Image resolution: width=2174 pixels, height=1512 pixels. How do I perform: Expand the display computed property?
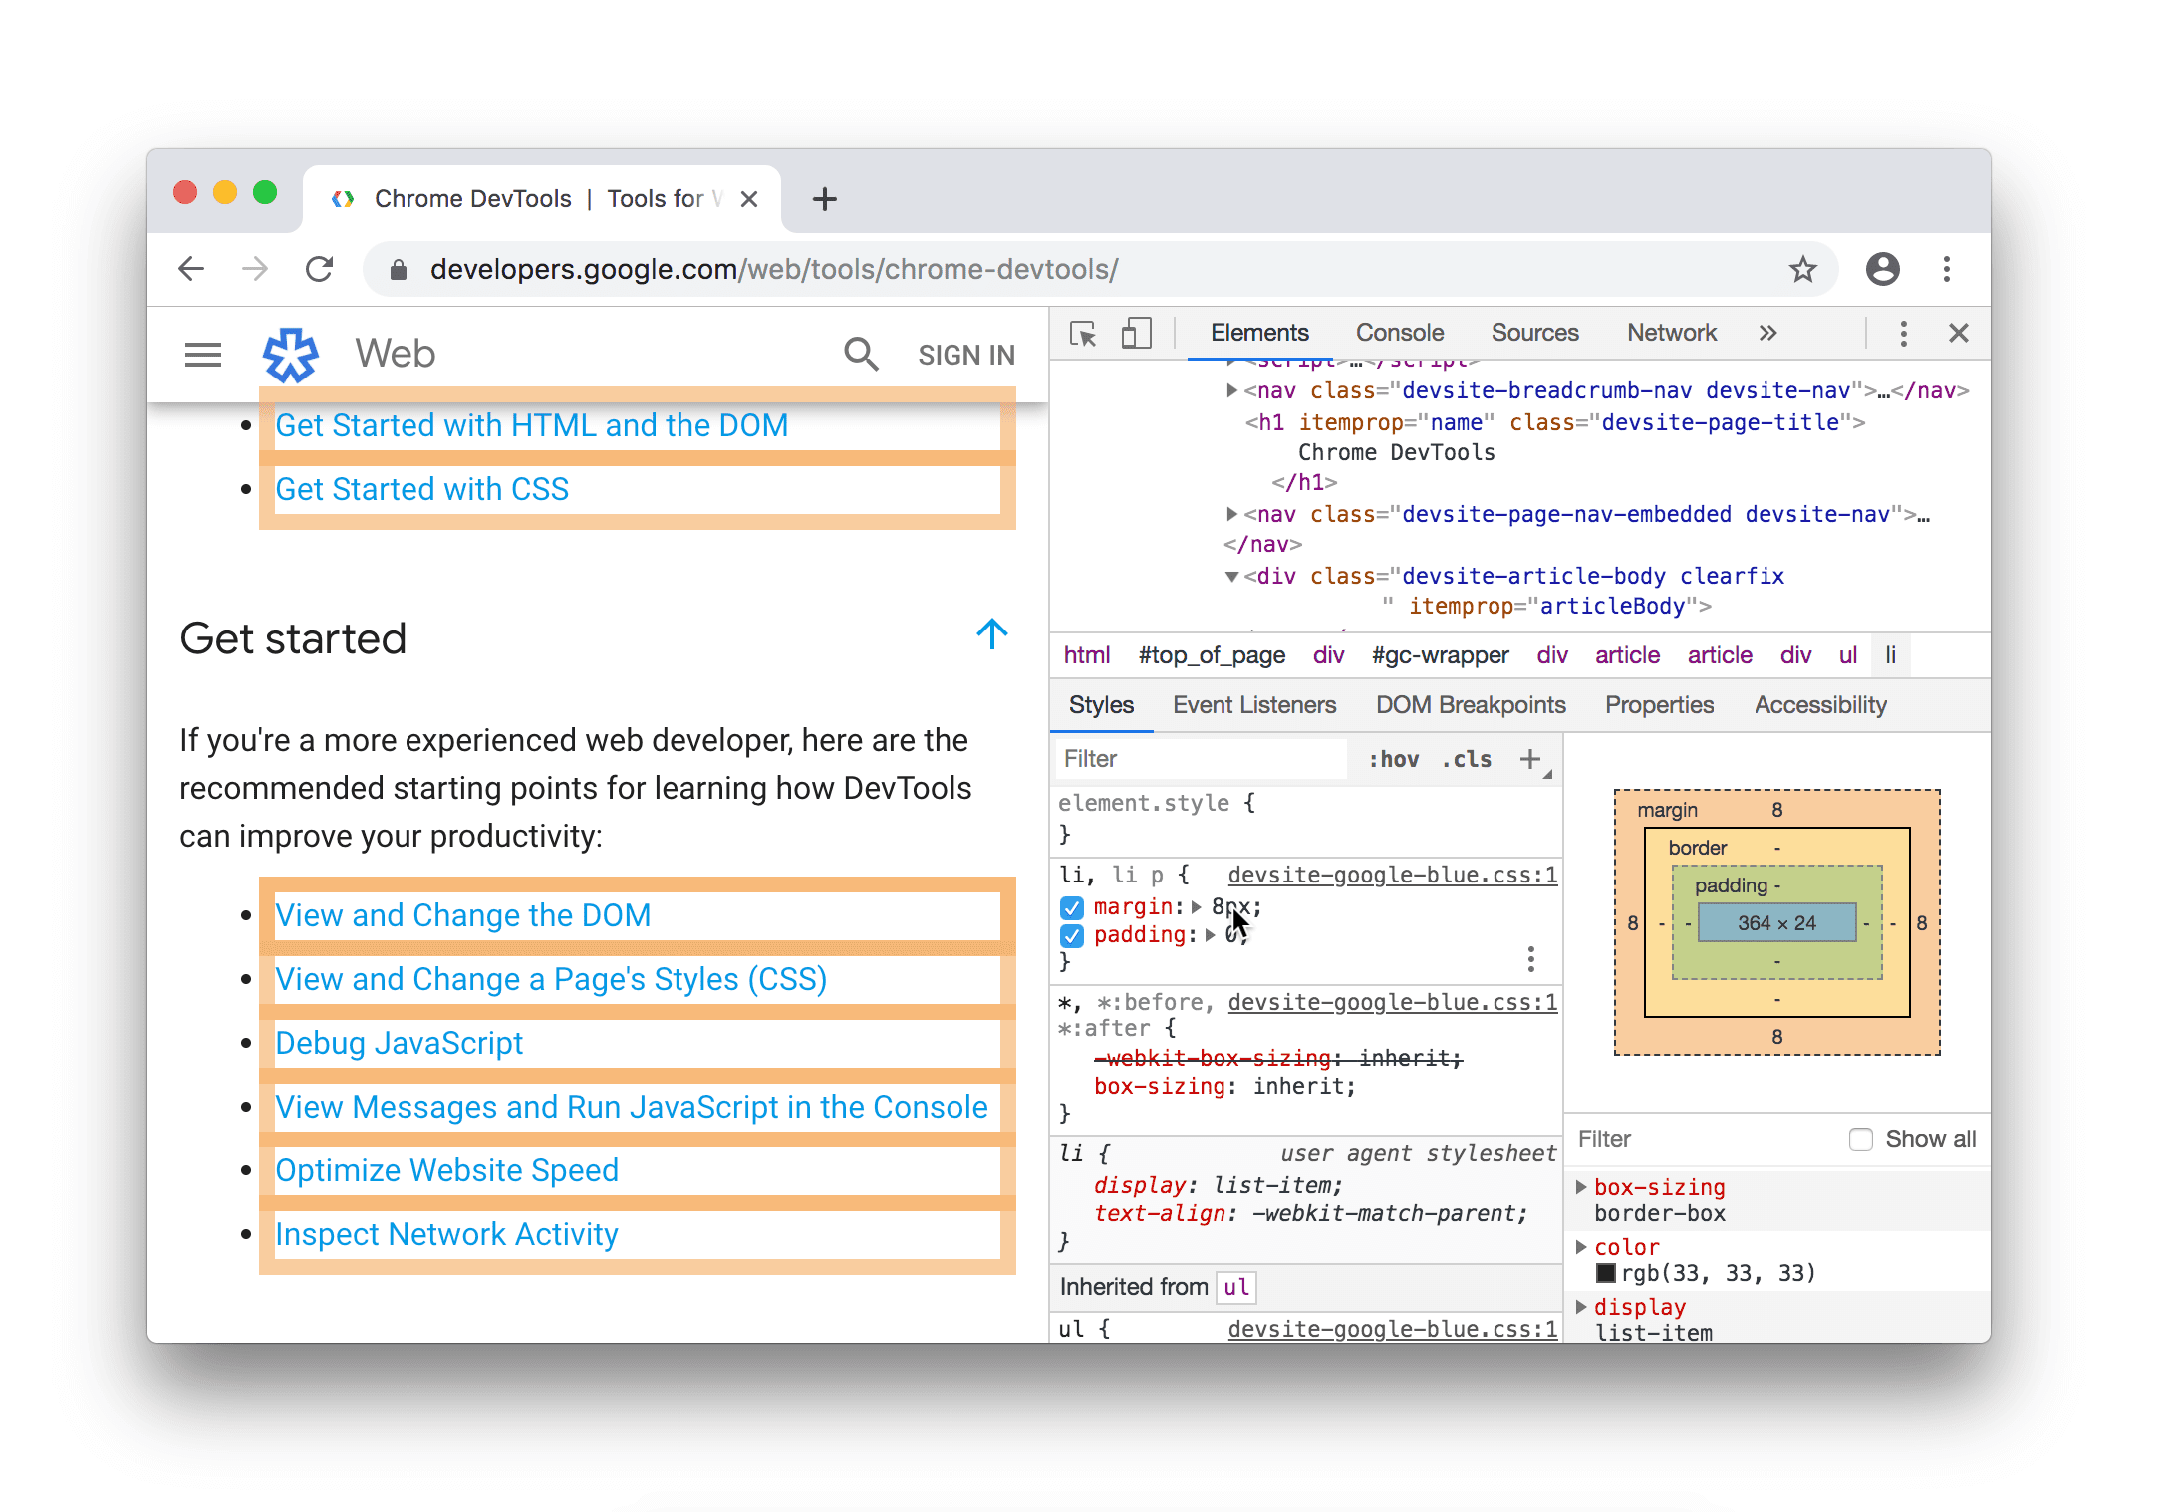click(1581, 1308)
